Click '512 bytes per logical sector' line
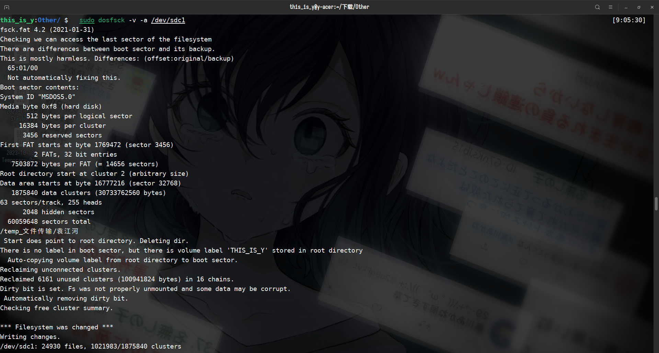This screenshot has width=659, height=353. tap(79, 116)
